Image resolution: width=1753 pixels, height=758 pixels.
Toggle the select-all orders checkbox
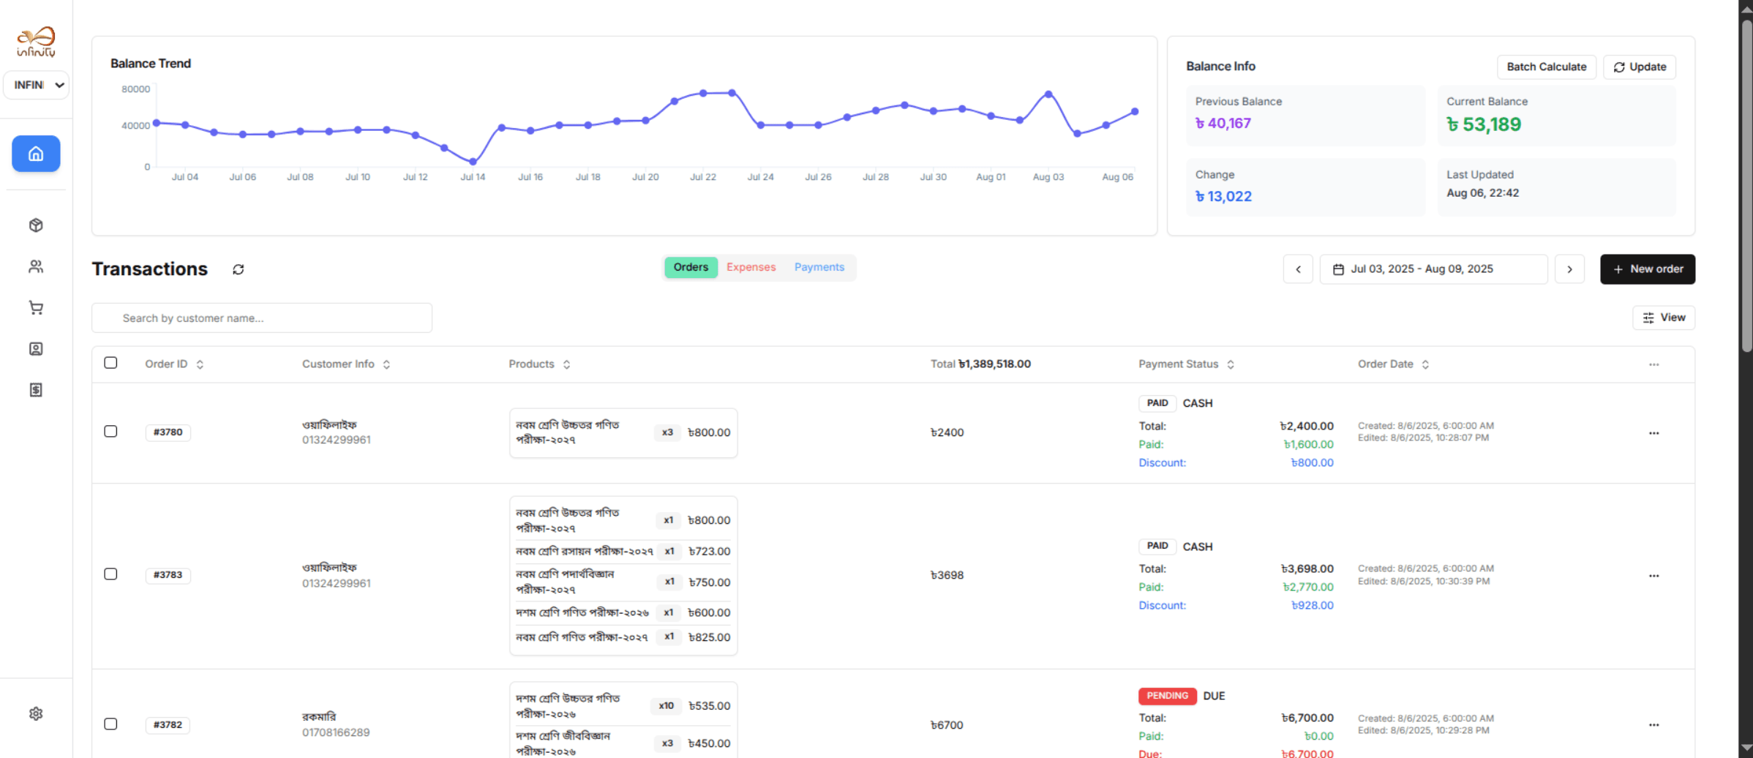[110, 363]
